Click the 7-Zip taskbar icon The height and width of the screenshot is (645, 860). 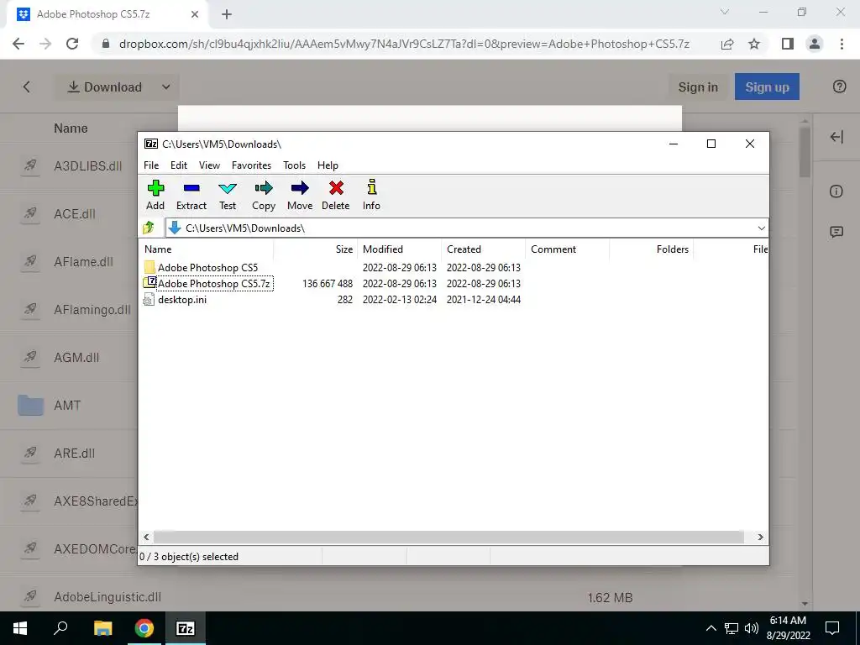[185, 628]
